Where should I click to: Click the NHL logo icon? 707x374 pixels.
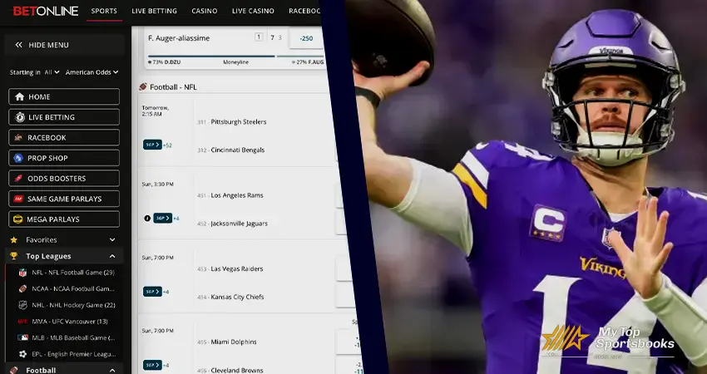coord(22,305)
